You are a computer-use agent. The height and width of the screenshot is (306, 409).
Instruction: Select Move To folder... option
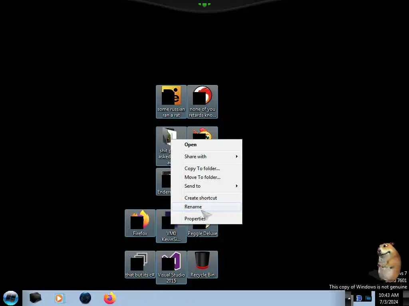[x=206, y=177]
